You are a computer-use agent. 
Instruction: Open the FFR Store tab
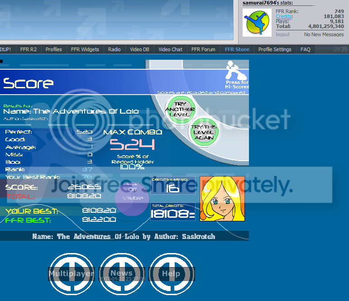point(237,49)
